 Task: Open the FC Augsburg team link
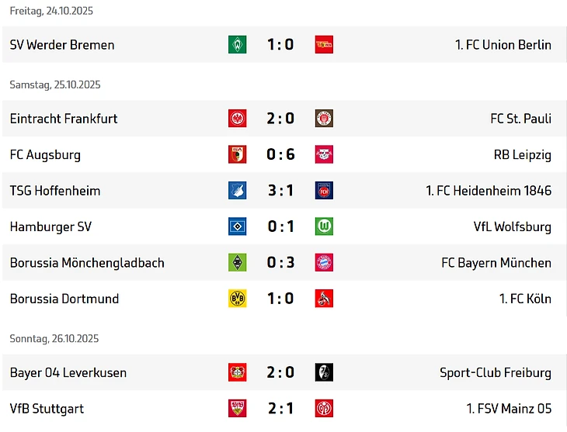pyautogui.click(x=45, y=154)
